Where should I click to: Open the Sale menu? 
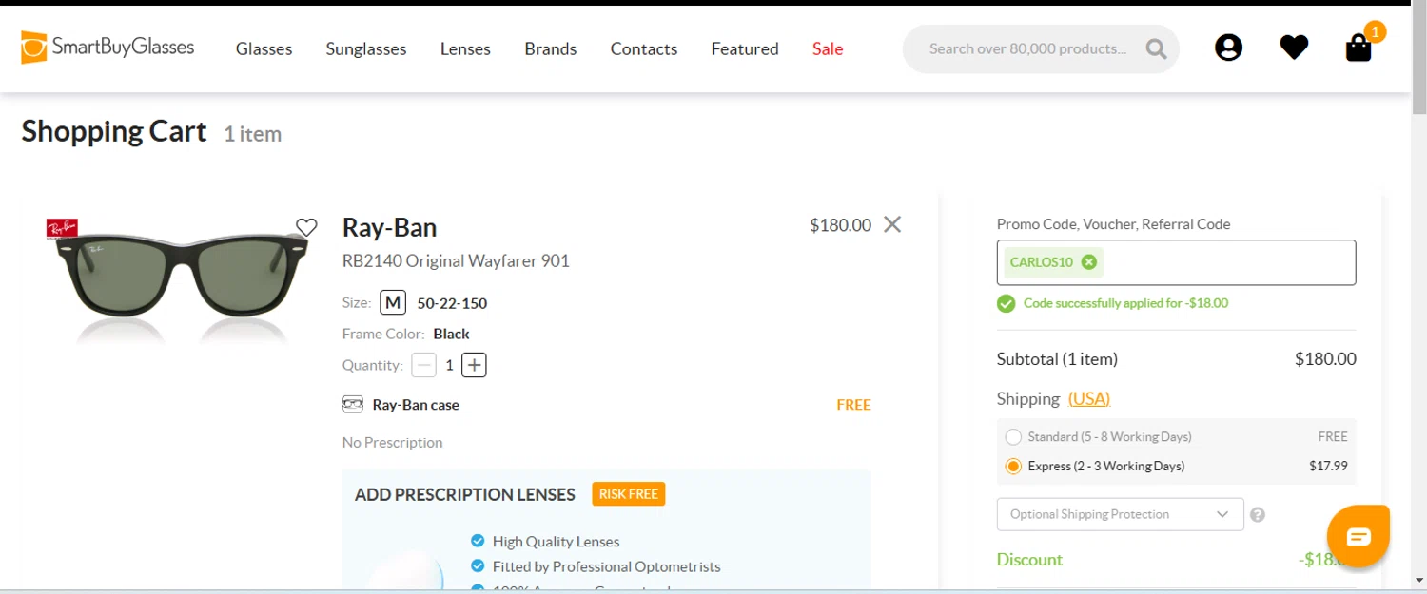pyautogui.click(x=828, y=48)
